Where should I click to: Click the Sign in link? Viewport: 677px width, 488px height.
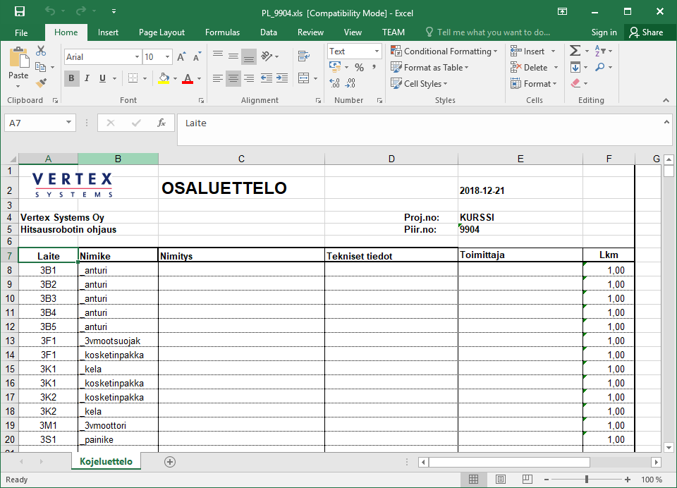[x=604, y=32]
